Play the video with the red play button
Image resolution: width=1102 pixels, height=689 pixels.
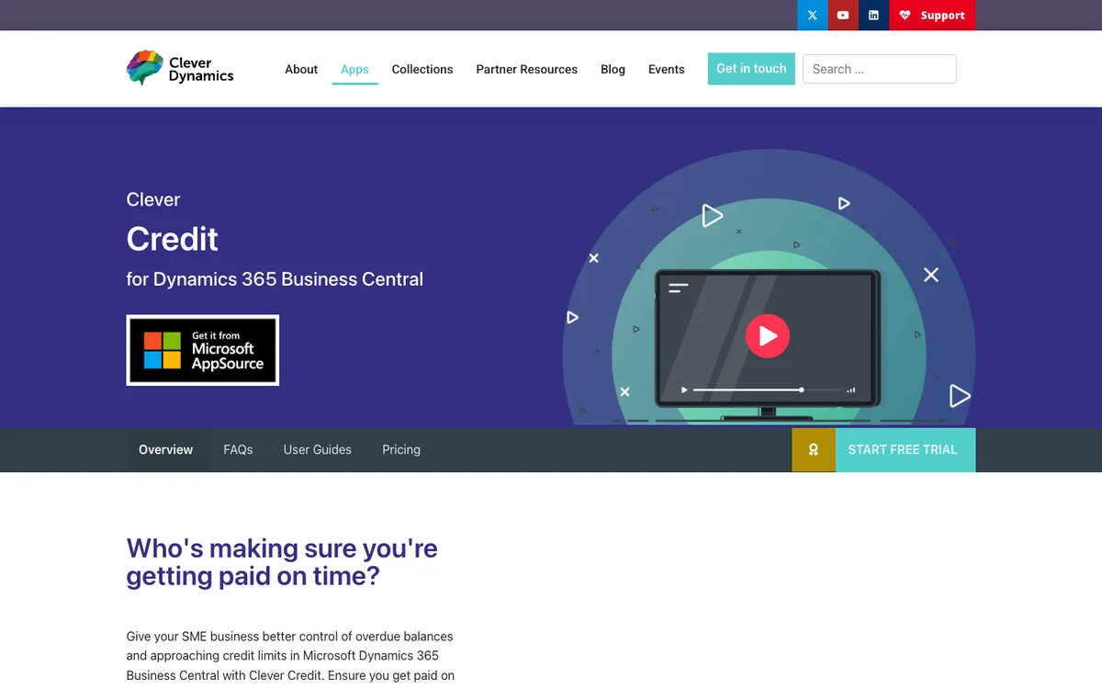click(x=768, y=336)
